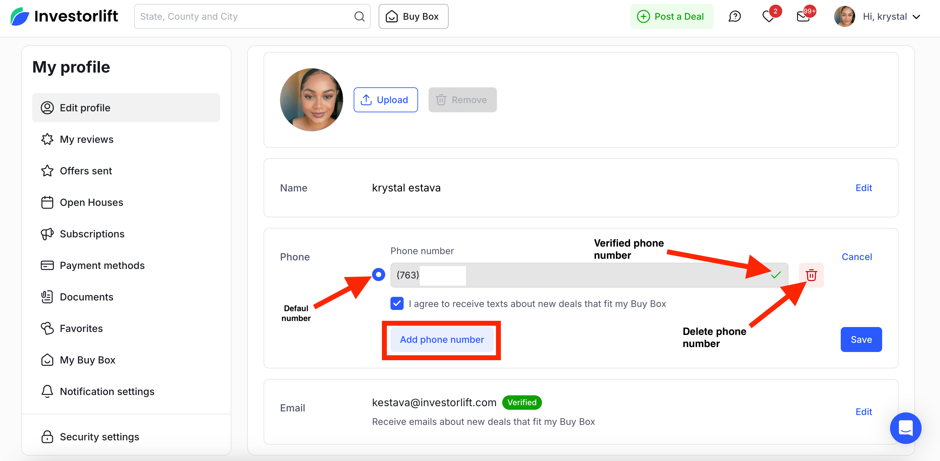Edit the Email address

[x=863, y=412]
